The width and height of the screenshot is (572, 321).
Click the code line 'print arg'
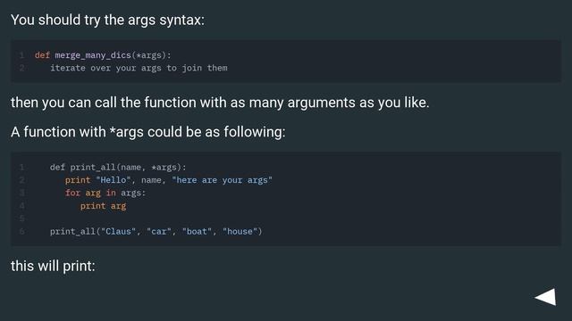pos(104,206)
